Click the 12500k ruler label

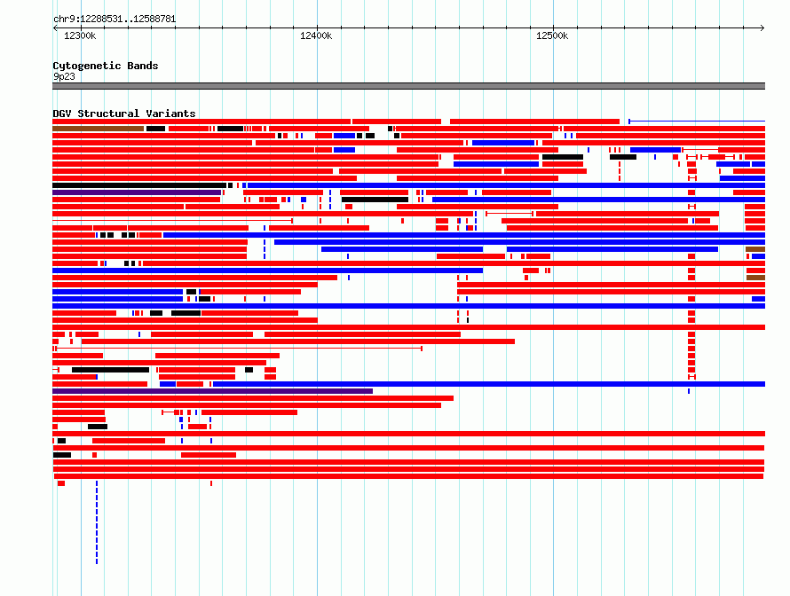[x=552, y=35]
